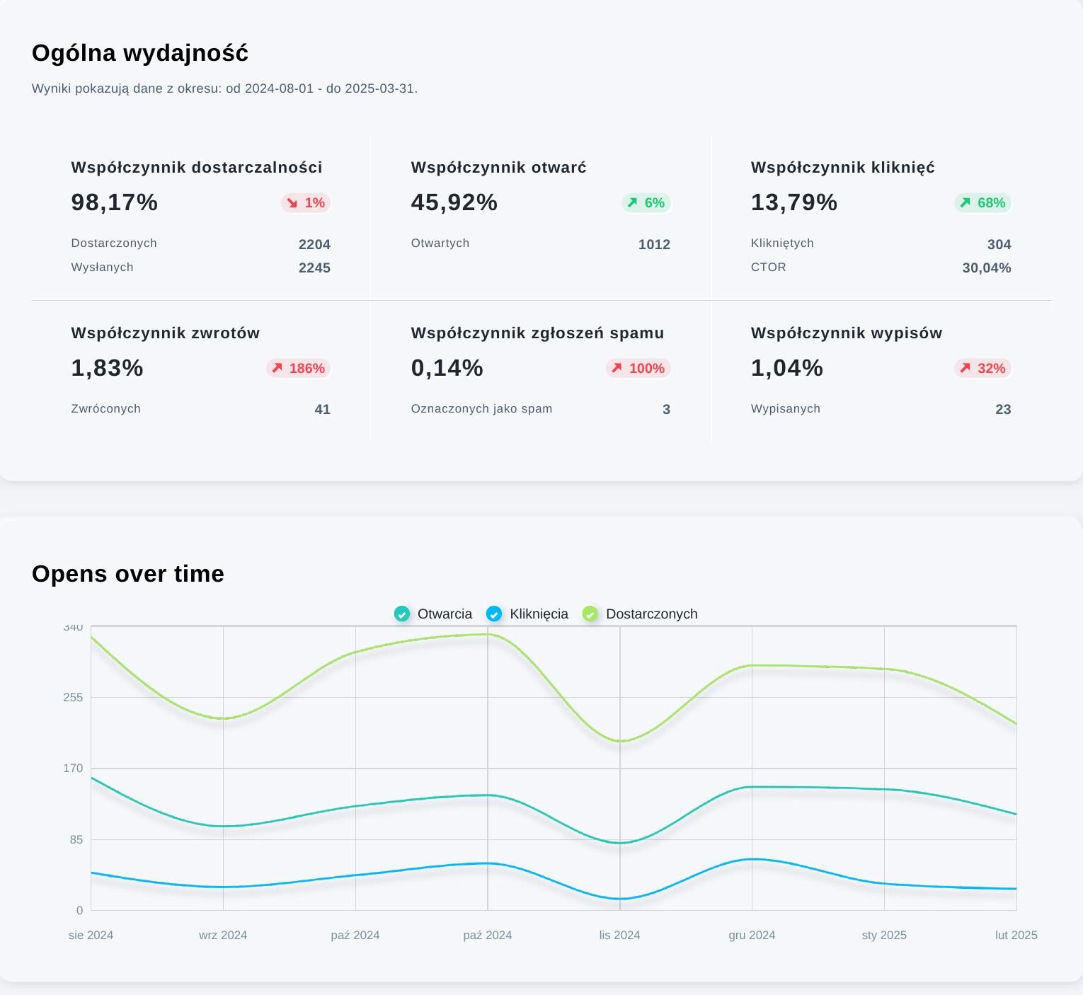Screen dimensions: 1083x995
Task: Click the "Opens over time" chart title
Action: coord(128,574)
